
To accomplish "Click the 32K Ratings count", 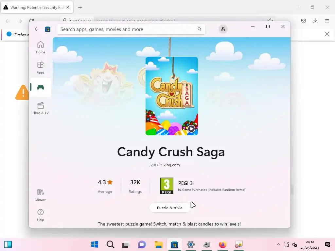I will (135, 186).
